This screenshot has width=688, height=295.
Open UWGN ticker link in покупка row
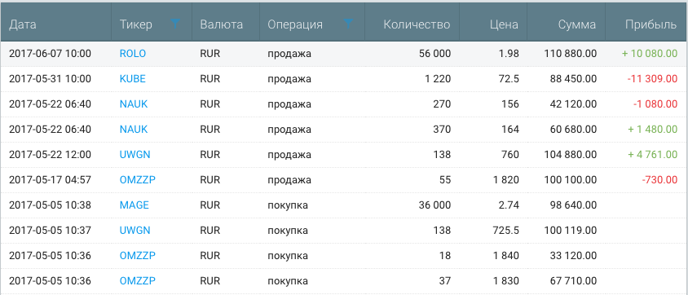[x=135, y=230]
